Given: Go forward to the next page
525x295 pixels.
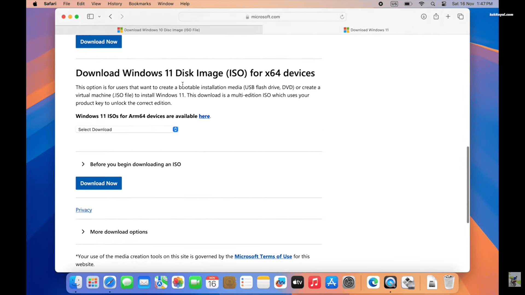Looking at the screenshot, I should coord(122,17).
